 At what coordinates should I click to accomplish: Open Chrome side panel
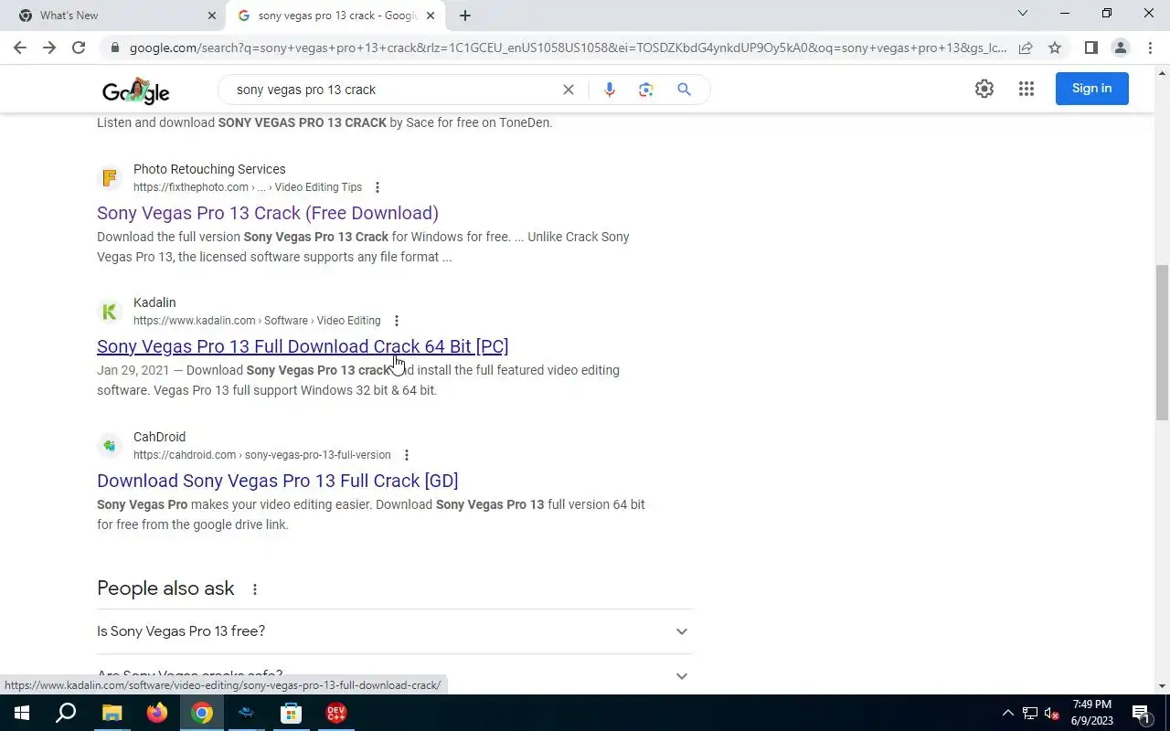tap(1090, 48)
